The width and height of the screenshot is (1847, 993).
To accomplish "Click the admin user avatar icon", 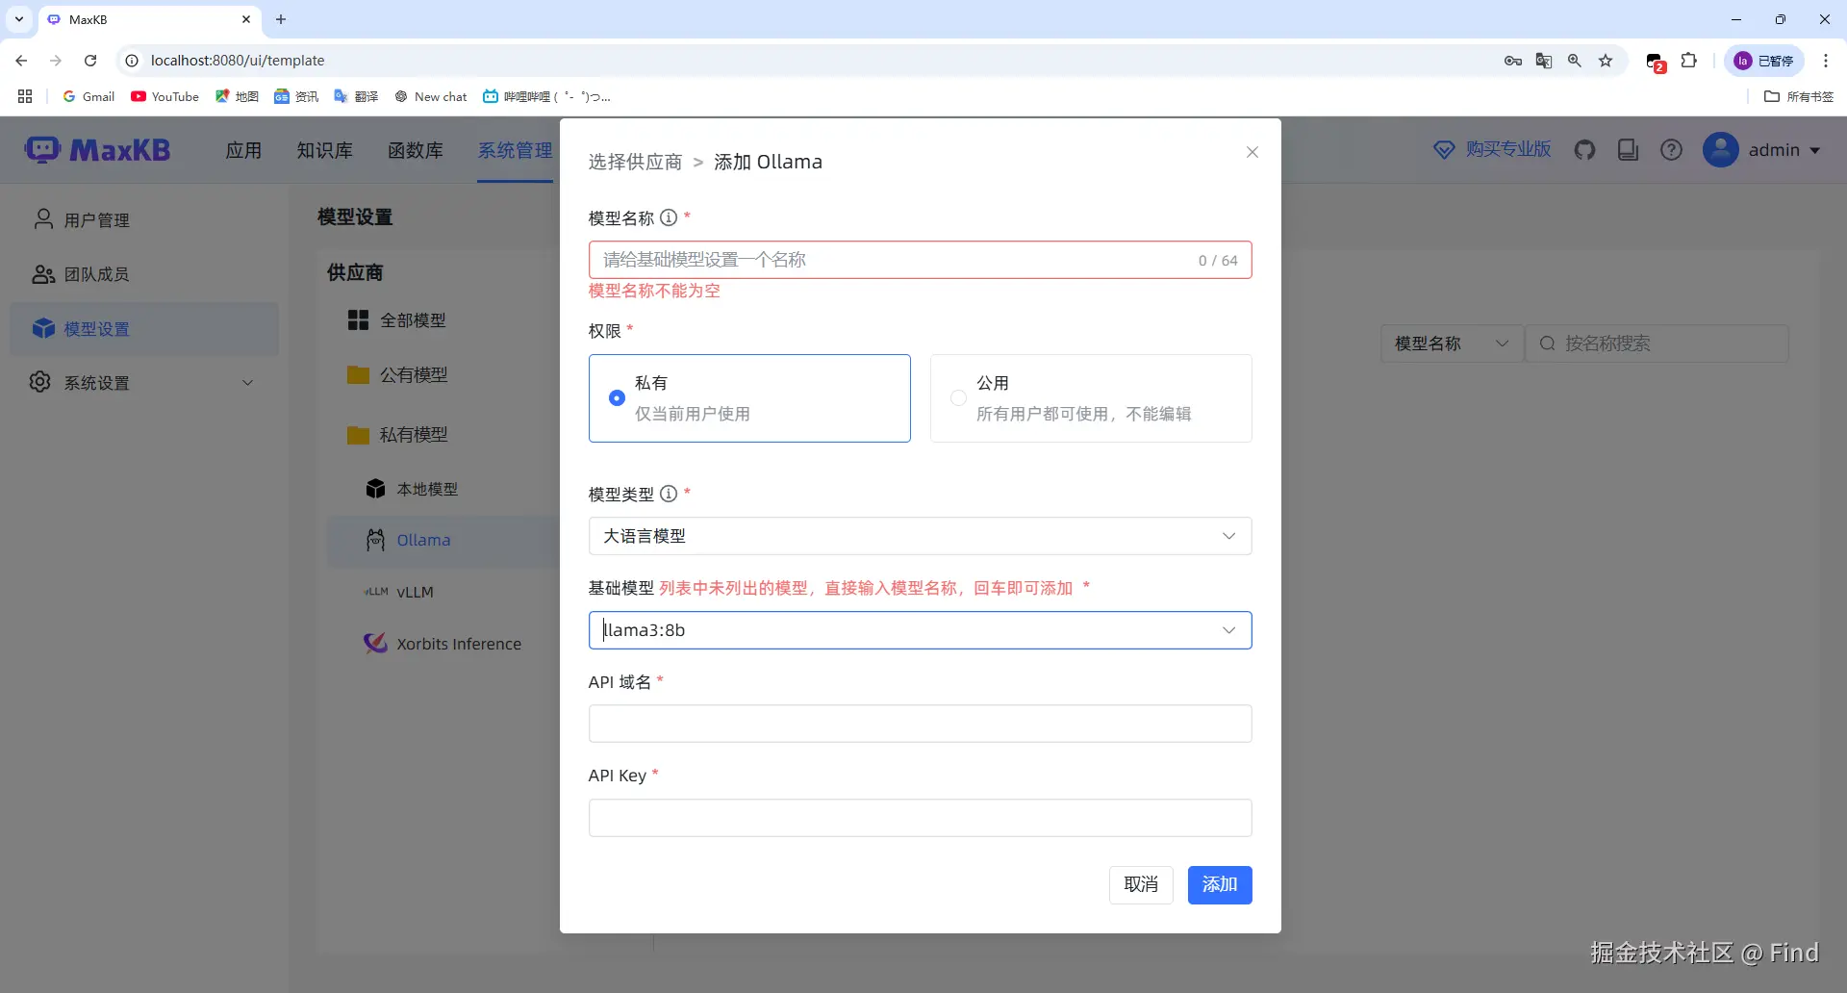I will 1721,150.
